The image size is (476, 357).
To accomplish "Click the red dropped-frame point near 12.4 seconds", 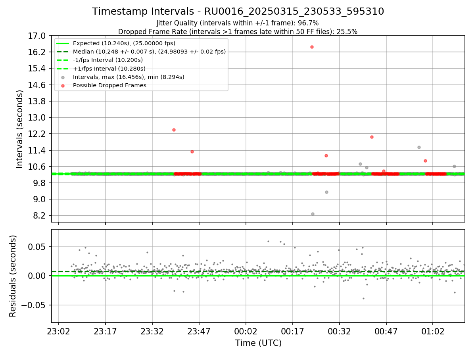I will pos(174,130).
